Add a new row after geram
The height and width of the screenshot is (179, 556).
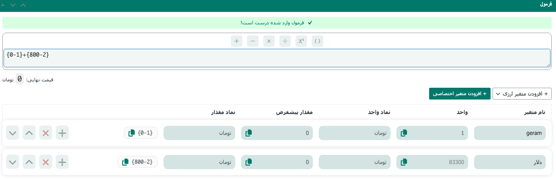[62, 133]
